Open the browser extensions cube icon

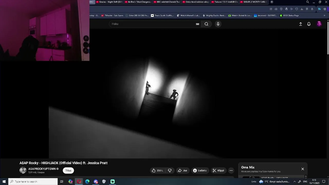pos(325,9)
